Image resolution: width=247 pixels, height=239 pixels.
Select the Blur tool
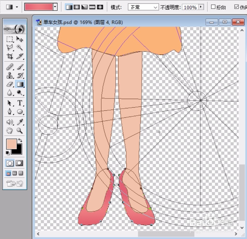10,93
